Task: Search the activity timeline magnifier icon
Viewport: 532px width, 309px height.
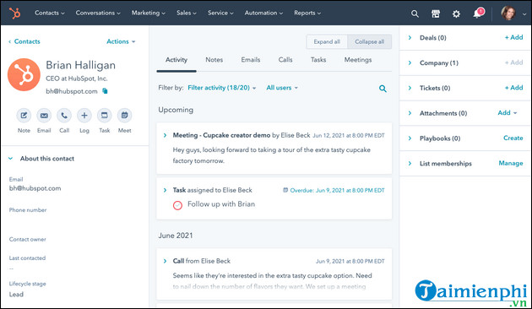Action: tap(383, 89)
